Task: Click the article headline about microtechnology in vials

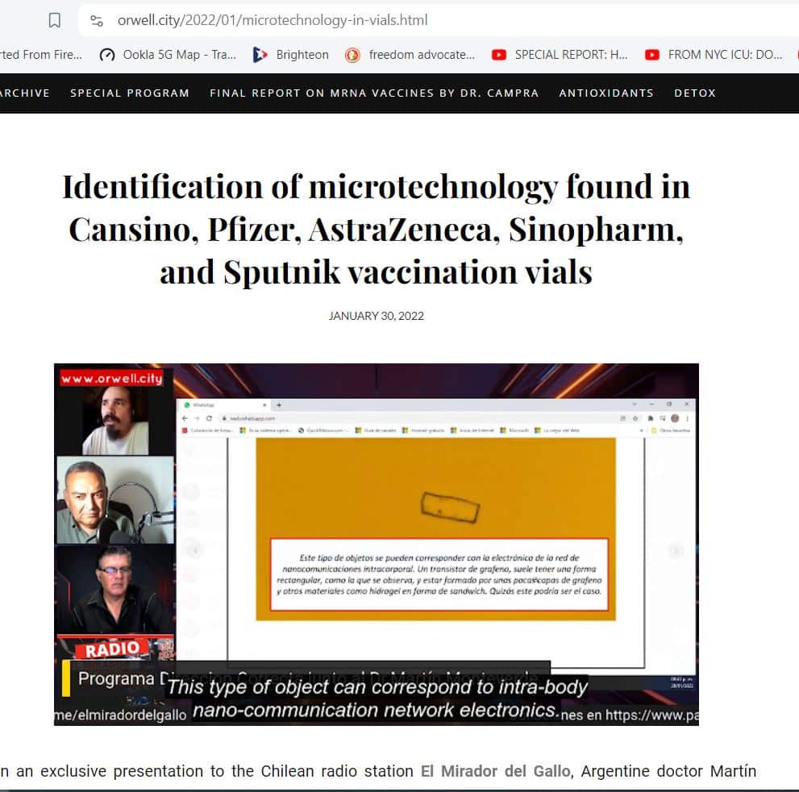Action: [376, 229]
